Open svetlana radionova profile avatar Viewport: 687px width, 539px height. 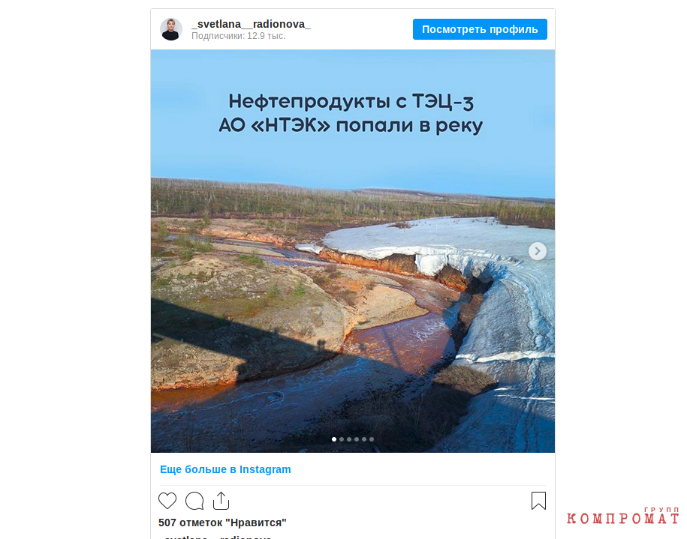171,29
